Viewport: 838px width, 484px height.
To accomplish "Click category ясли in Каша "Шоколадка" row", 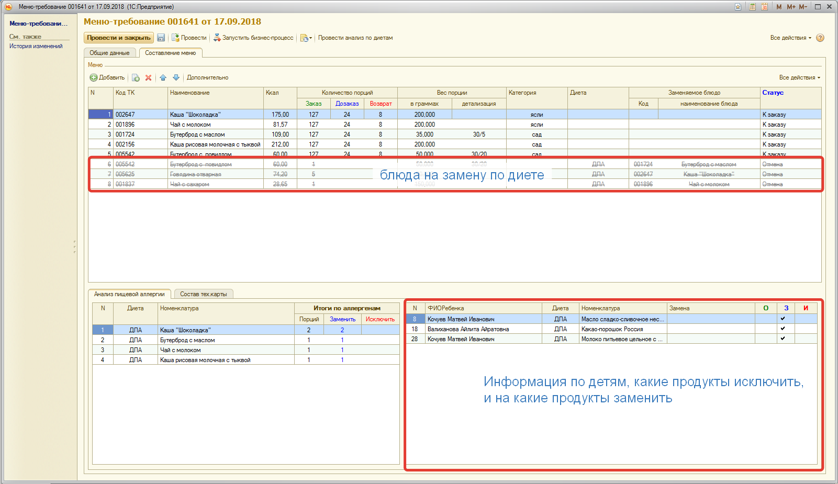I will (537, 115).
